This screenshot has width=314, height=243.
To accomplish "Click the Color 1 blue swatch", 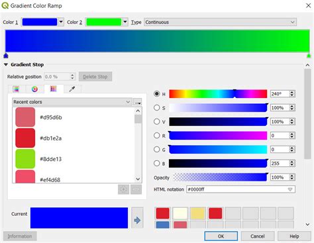I will pyautogui.click(x=40, y=22).
